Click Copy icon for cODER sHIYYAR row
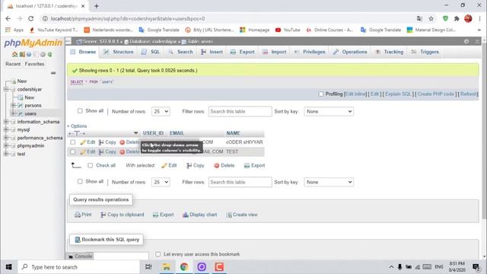This screenshot has height=274, width=487. point(101,142)
